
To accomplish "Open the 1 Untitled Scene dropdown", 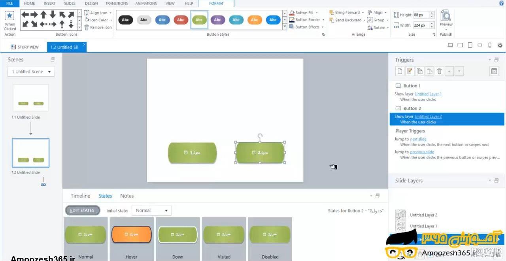I will 31,72.
